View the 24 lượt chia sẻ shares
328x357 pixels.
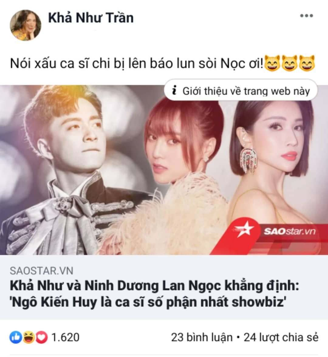tap(281, 338)
